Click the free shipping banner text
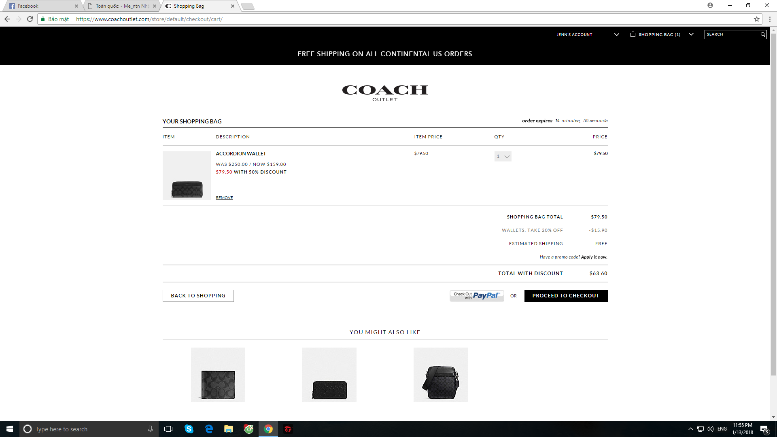Viewport: 777px width, 437px height. 385,54
